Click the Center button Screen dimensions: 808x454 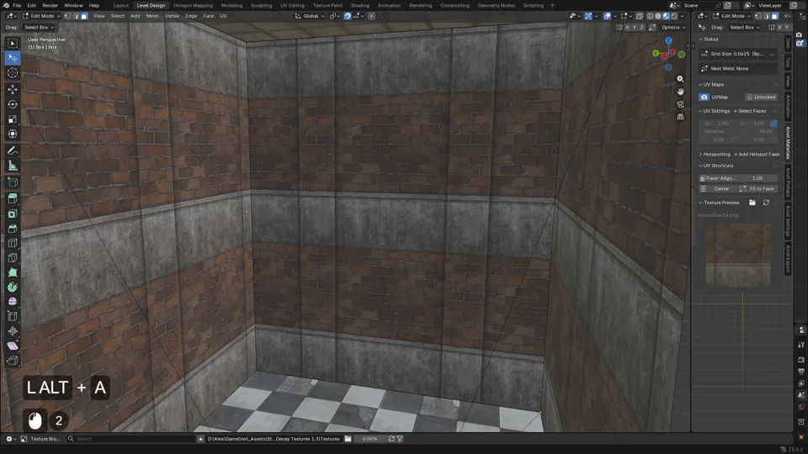(717, 189)
